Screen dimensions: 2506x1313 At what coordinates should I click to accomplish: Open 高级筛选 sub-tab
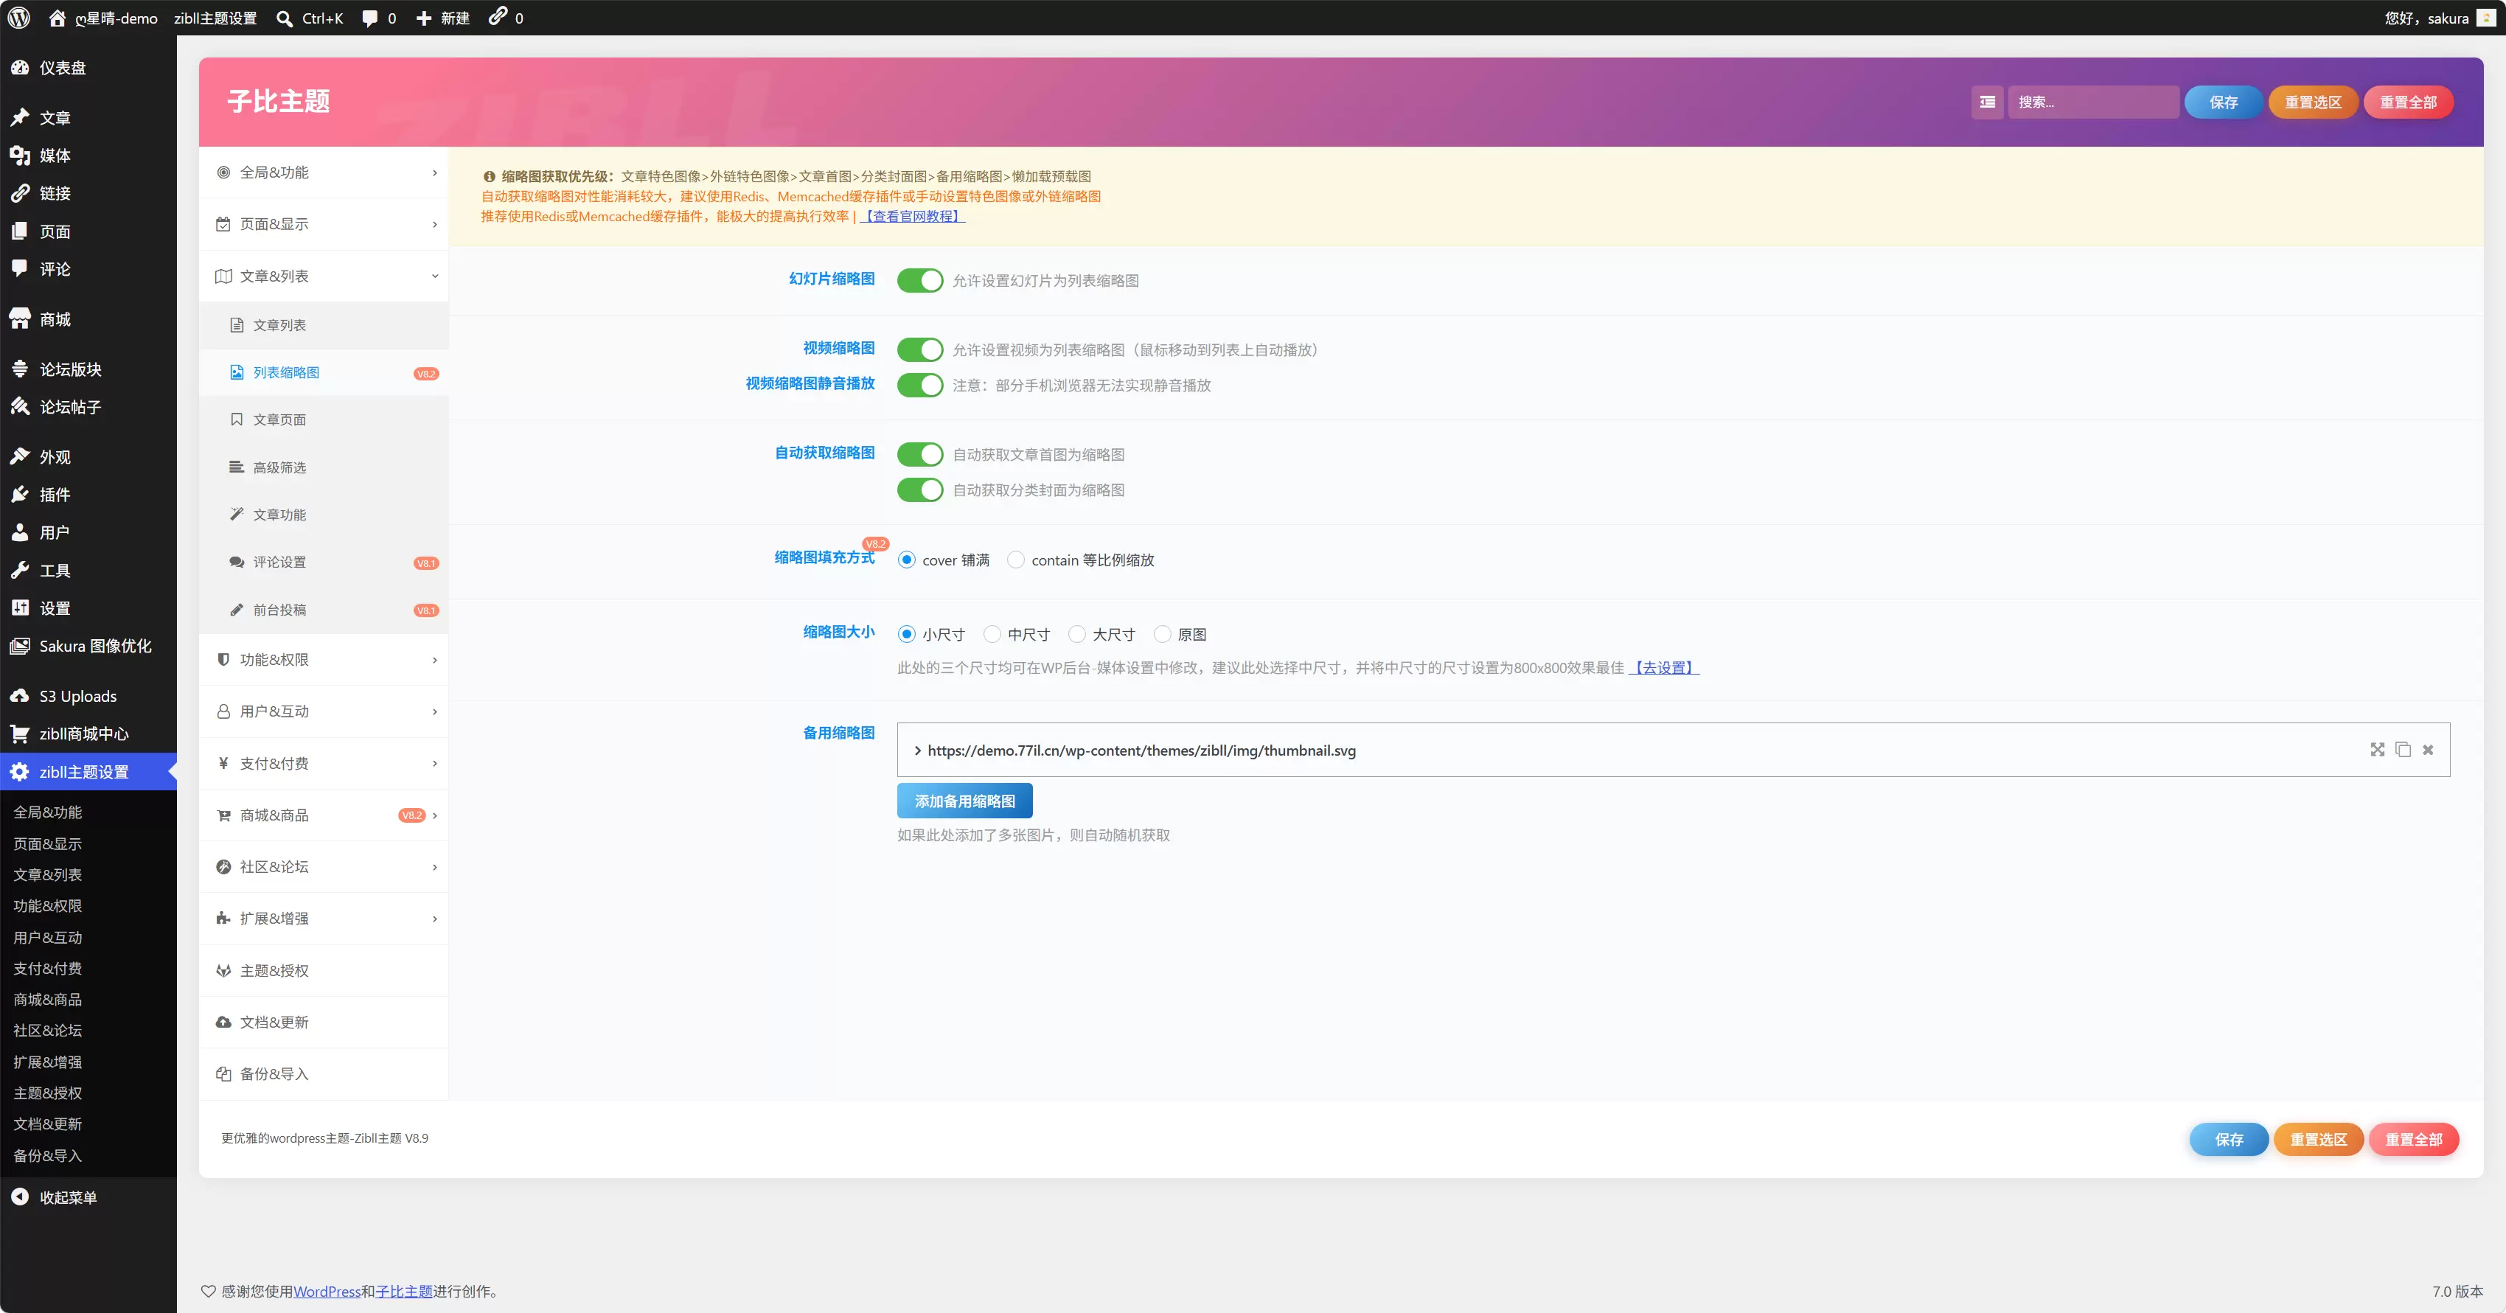click(x=324, y=467)
